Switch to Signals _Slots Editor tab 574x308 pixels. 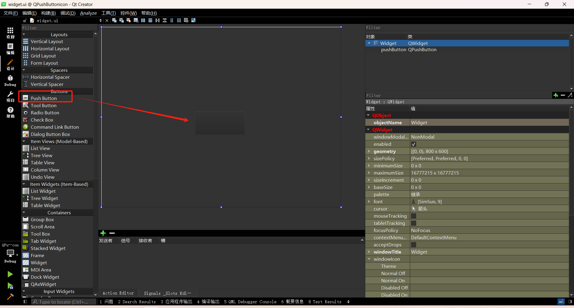tap(167, 293)
